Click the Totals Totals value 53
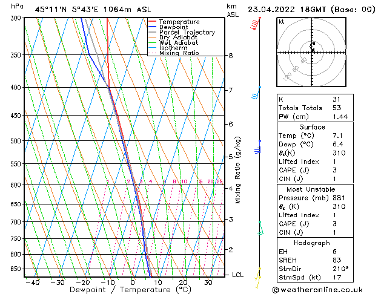381x294 pixels. pyautogui.click(x=337, y=108)
